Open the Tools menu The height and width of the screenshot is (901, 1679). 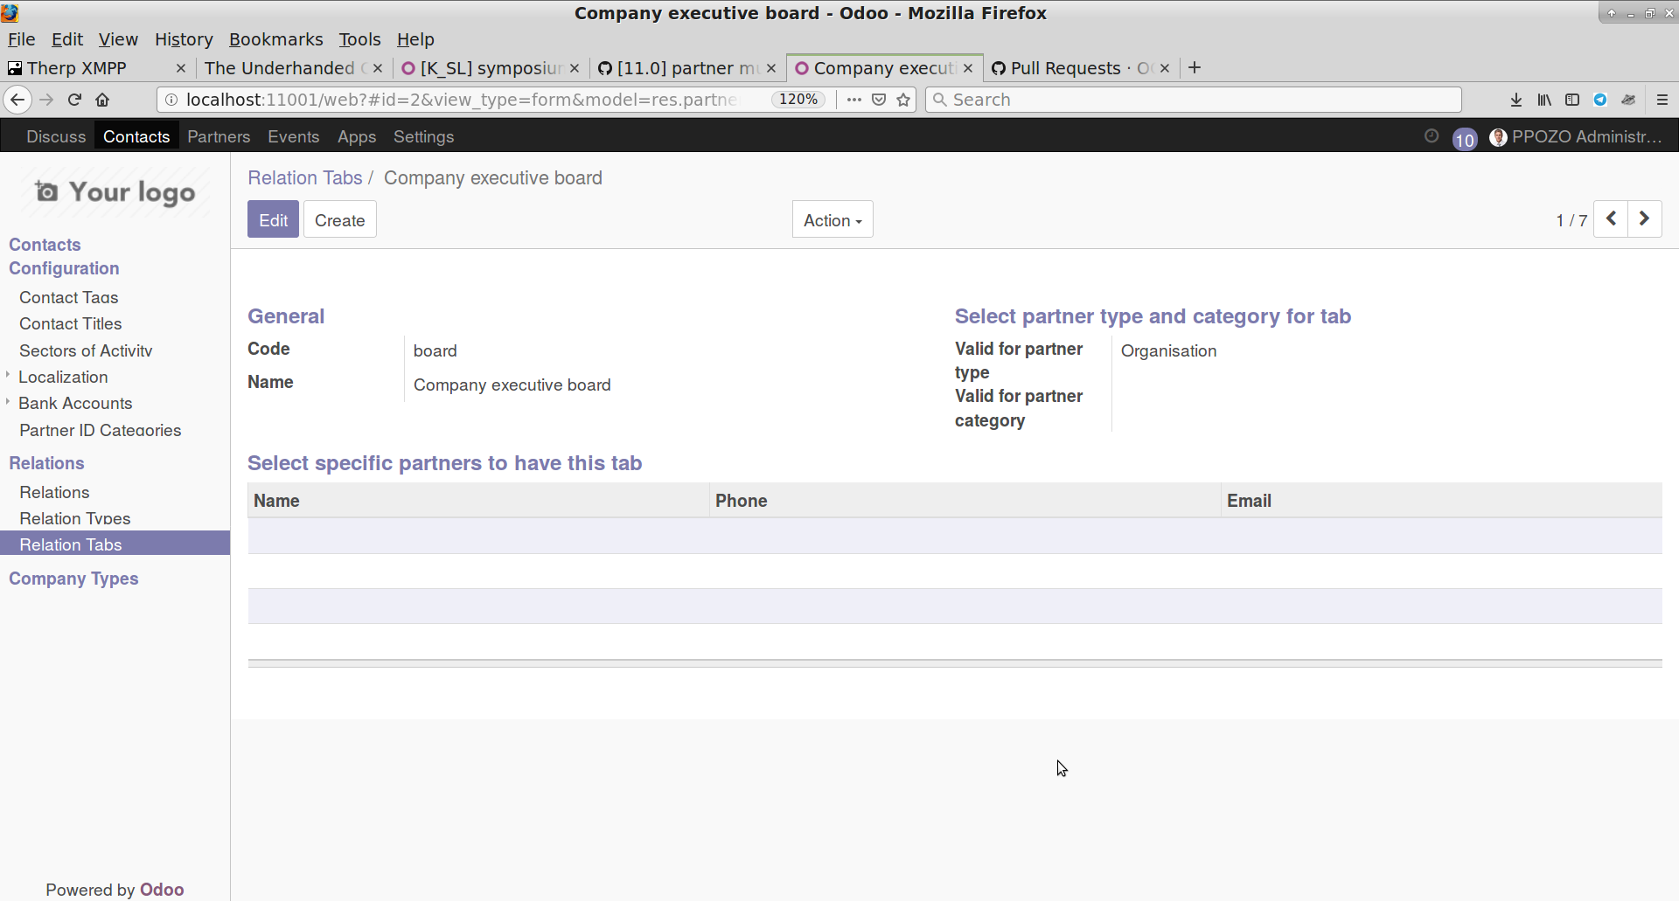point(359,39)
